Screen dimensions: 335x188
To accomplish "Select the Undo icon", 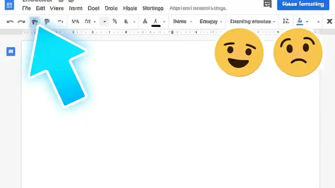I will (x=10, y=21).
